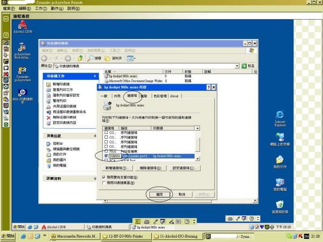Viewport: 323px width, 242px height.
Task: Click the Delete this printer (刪除這個印表機) red X
Action: (49, 117)
